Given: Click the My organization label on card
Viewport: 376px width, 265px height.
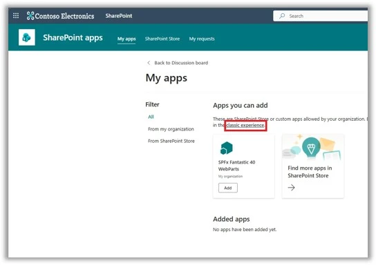Looking at the screenshot, I should tap(230, 177).
